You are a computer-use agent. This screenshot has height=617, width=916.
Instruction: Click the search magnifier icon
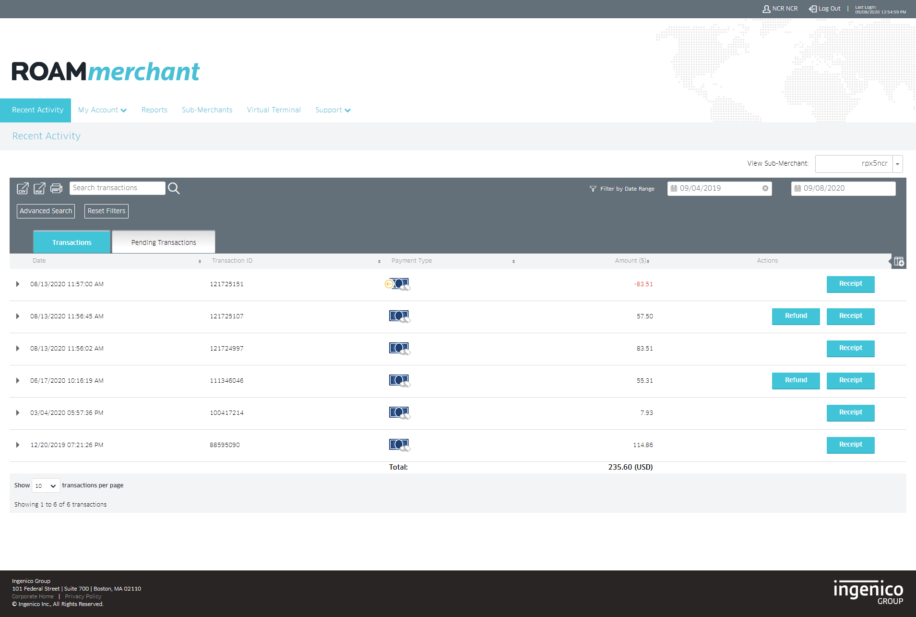point(174,188)
